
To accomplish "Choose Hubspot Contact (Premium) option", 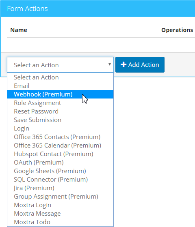I will point(60,154).
